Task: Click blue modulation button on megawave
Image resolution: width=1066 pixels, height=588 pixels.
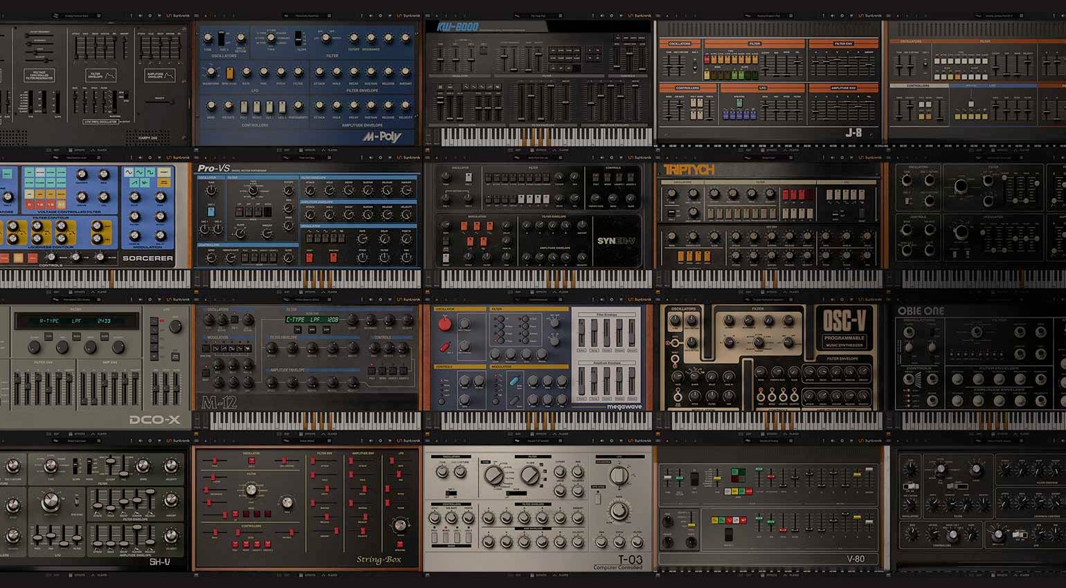Action: pos(515,381)
